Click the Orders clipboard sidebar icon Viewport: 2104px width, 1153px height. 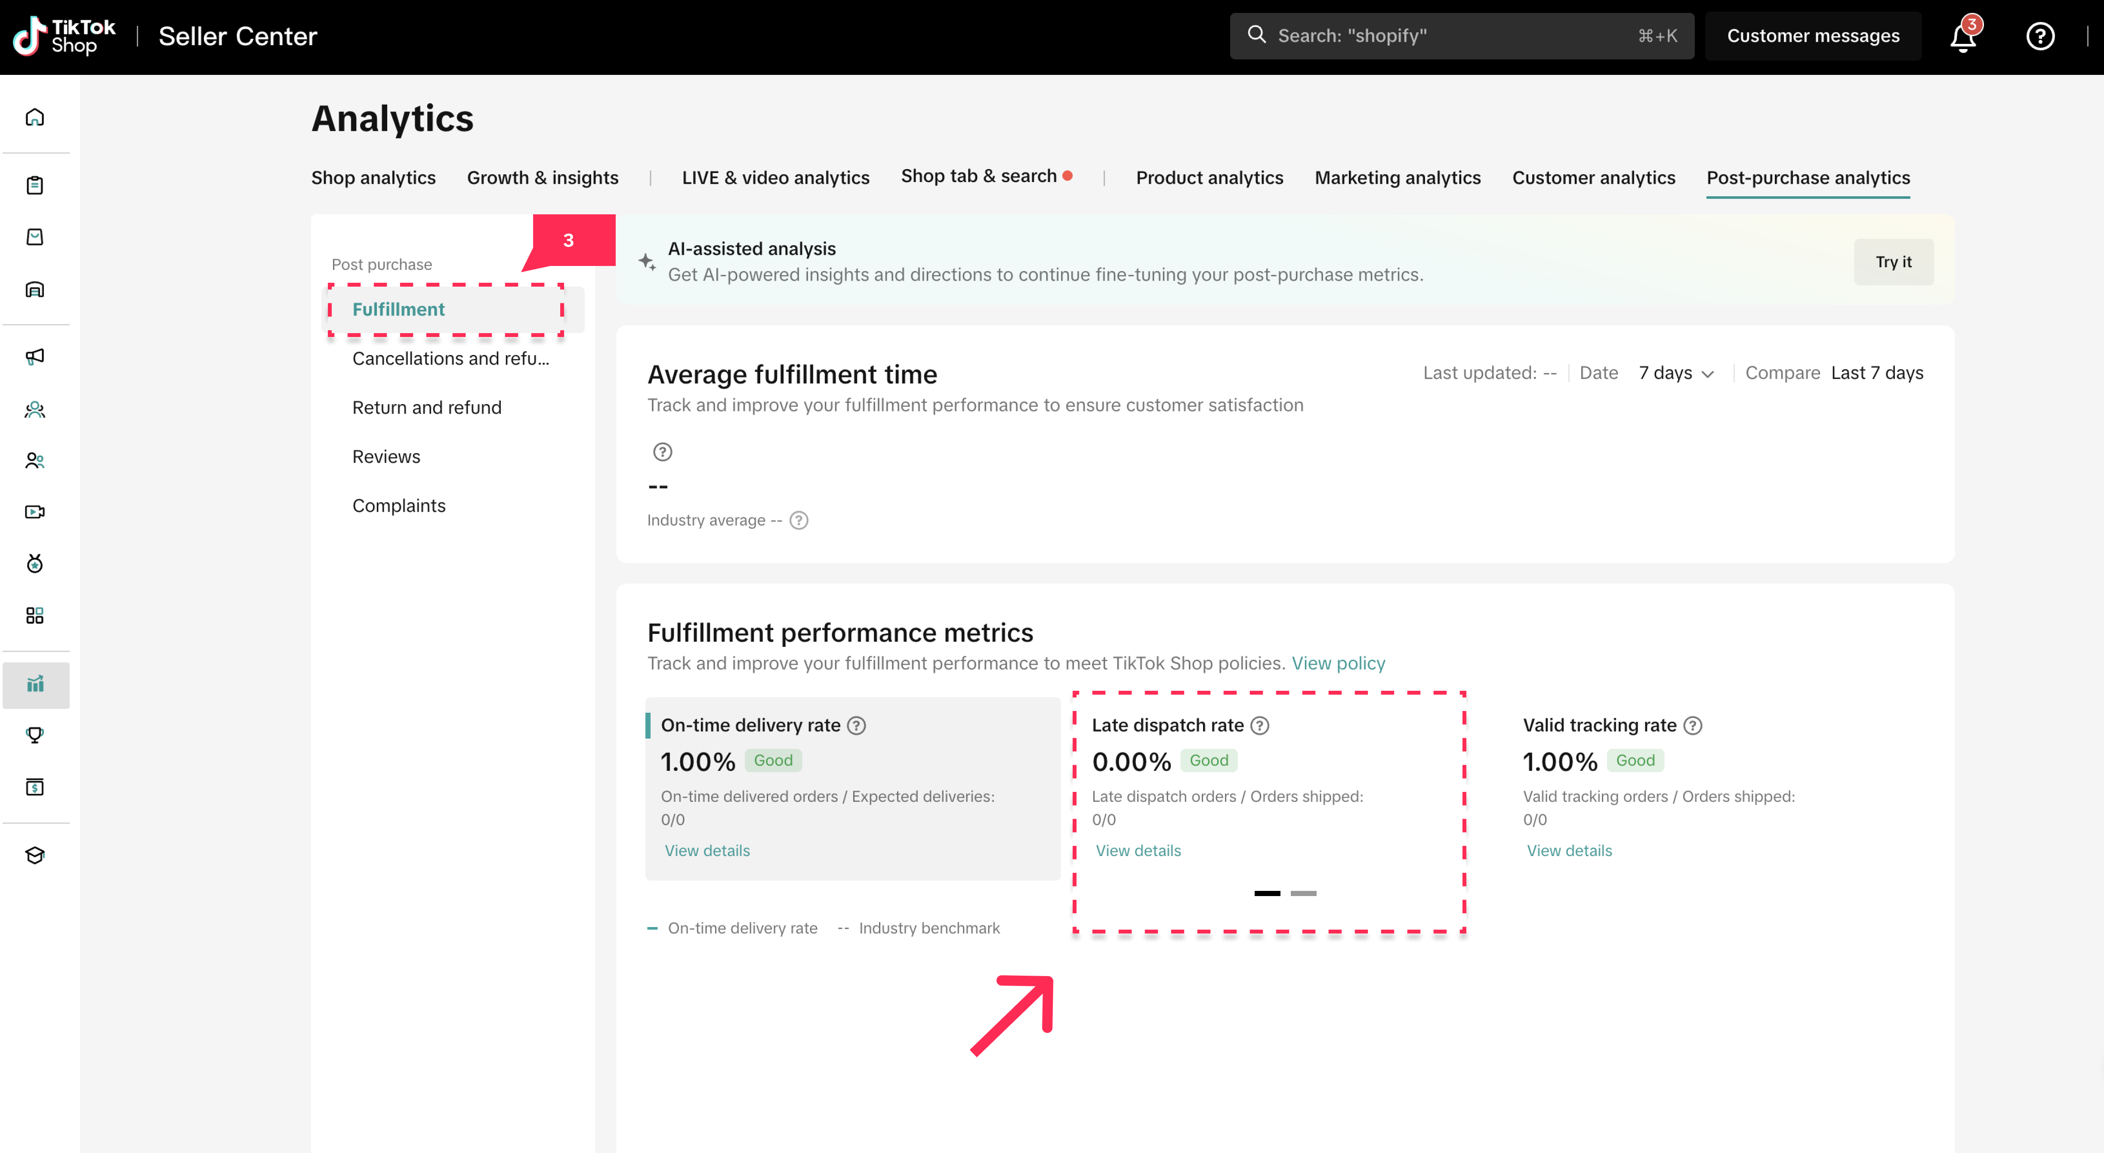pyautogui.click(x=35, y=185)
